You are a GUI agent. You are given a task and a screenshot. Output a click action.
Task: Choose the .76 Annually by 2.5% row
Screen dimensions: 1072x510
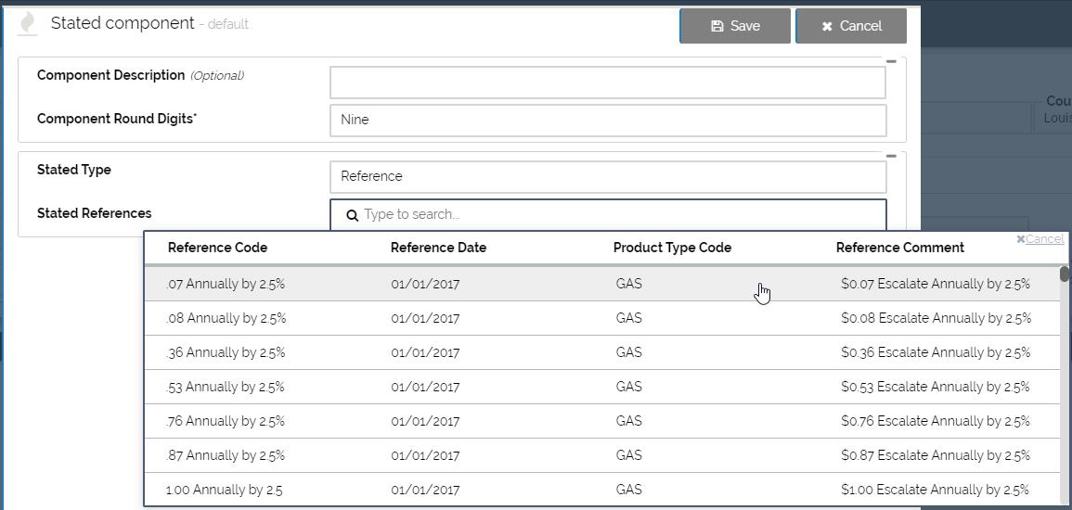(x=226, y=421)
